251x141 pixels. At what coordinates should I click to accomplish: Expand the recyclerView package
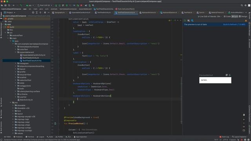point(16,75)
